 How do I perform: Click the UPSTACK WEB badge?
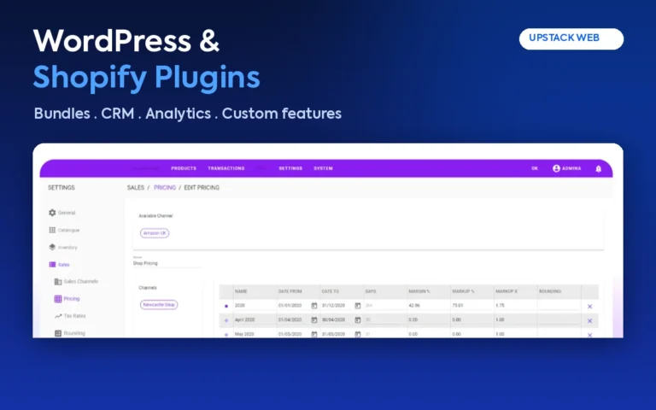tap(571, 38)
